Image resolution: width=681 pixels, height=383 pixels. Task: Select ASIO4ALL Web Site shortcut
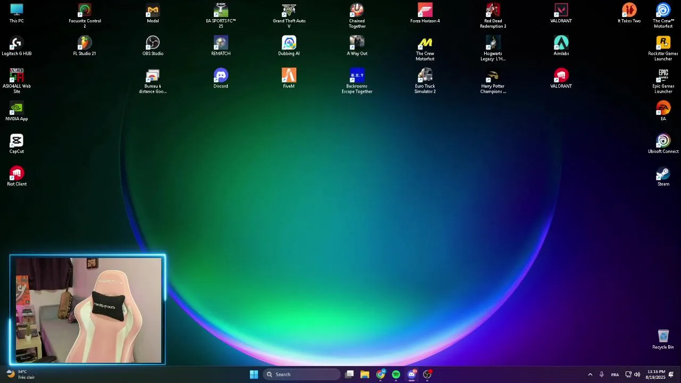coord(16,81)
